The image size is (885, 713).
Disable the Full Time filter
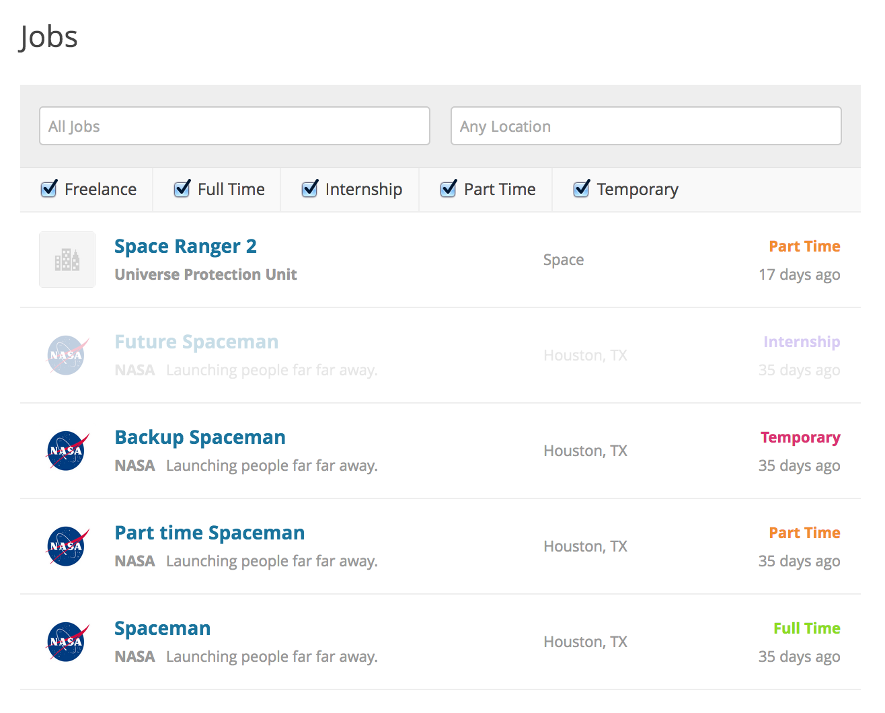(182, 189)
